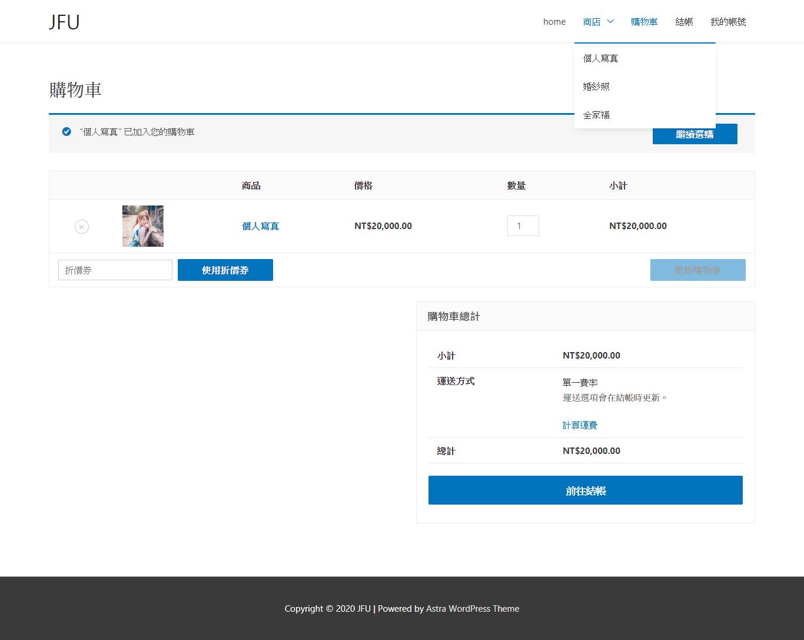Choose 全家福 in the shop submenu
The height and width of the screenshot is (640, 804).
click(x=596, y=115)
